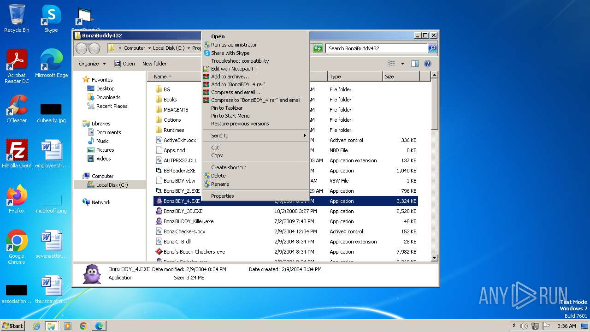Open Properties from context menu

point(255,196)
